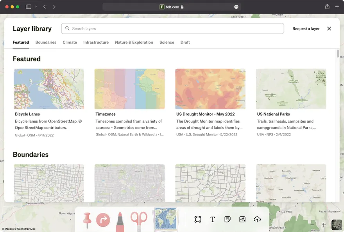
Task: Zoom out the map with minus
Action: click(312, 225)
